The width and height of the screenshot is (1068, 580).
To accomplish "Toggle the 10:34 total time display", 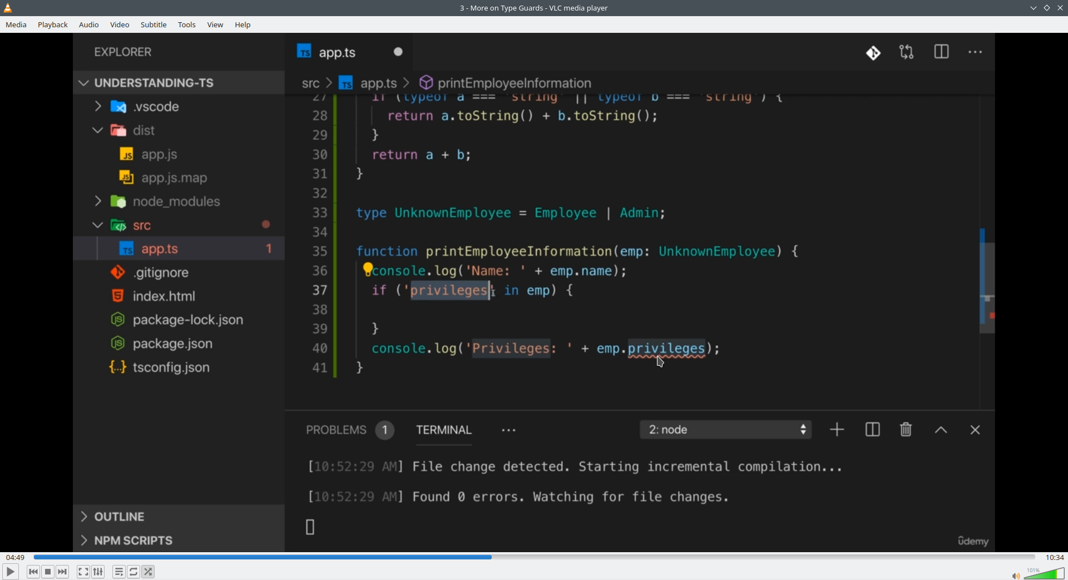I will point(1055,557).
